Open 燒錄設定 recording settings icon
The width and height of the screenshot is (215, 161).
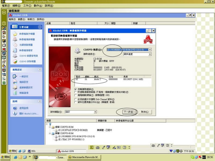pos(15,82)
